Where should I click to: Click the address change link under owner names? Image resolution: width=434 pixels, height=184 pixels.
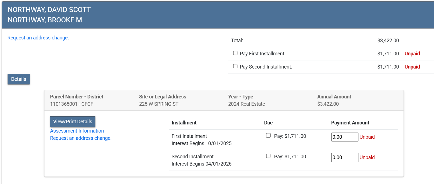(38, 38)
